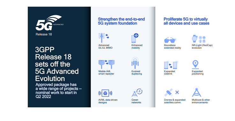Click the Evolved duplexing icon
This screenshot has width=235, height=121.
coord(135,63)
